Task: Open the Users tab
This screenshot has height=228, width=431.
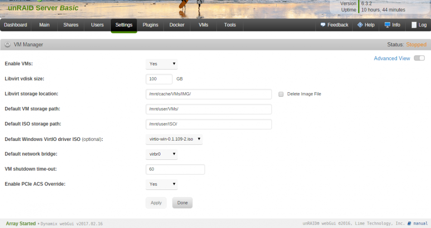Action: pyautogui.click(x=97, y=25)
